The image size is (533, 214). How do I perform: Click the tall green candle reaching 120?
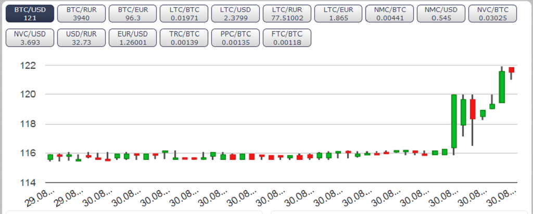pos(454,121)
